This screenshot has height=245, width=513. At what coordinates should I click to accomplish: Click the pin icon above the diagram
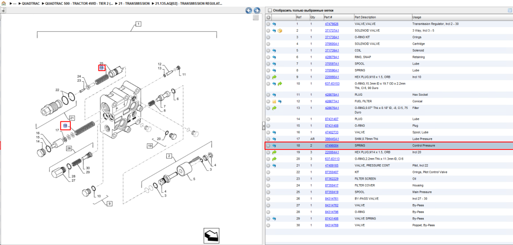point(3,10)
